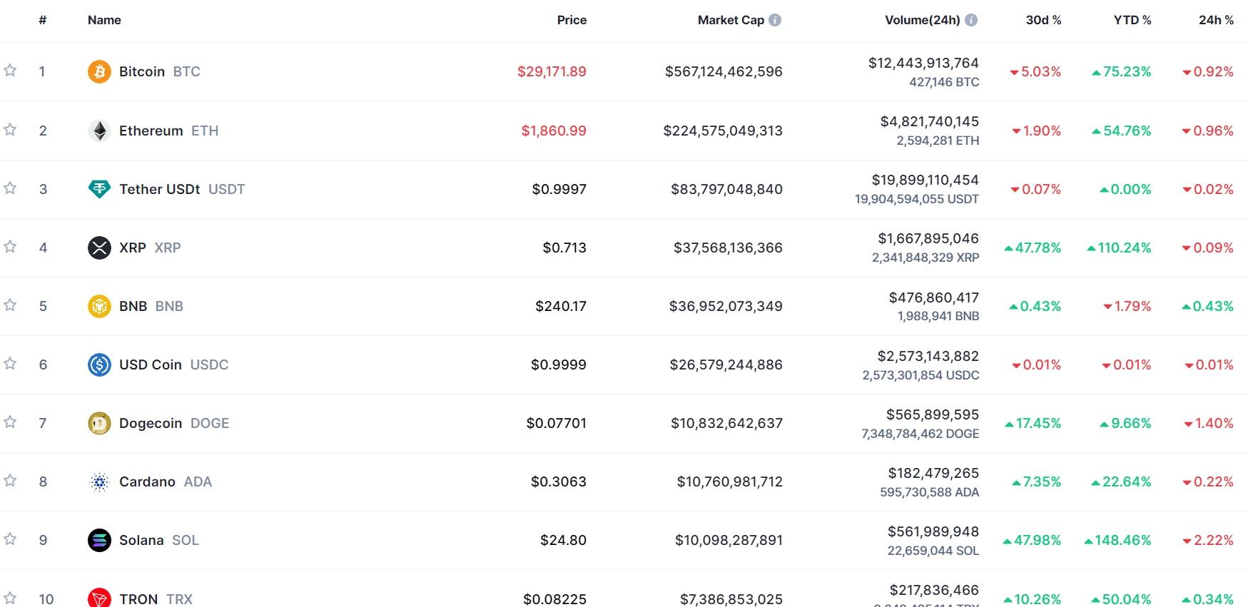Sort coins by Name column header

[x=104, y=20]
